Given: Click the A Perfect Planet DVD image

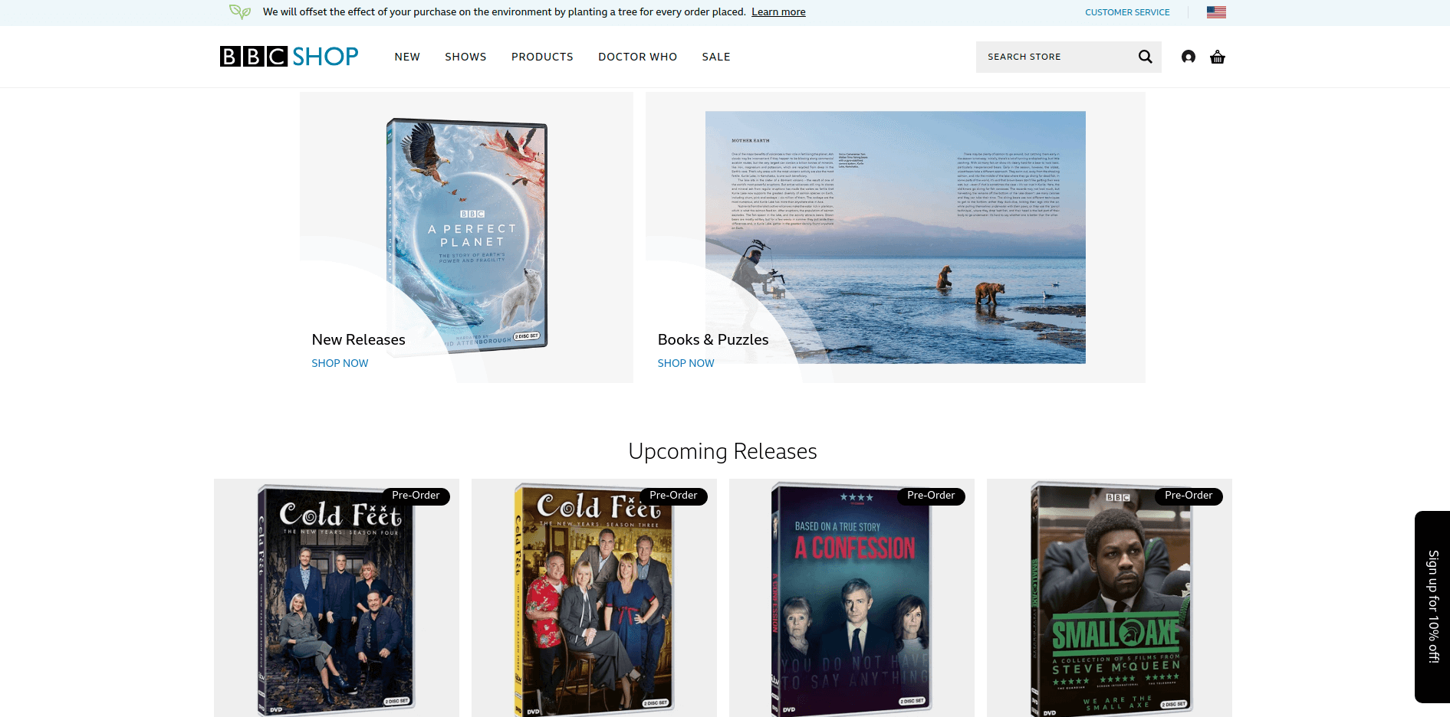Looking at the screenshot, I should click(467, 236).
